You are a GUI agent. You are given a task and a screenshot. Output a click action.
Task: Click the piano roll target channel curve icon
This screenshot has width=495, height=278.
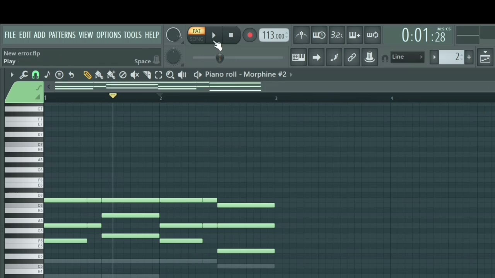pos(38,88)
